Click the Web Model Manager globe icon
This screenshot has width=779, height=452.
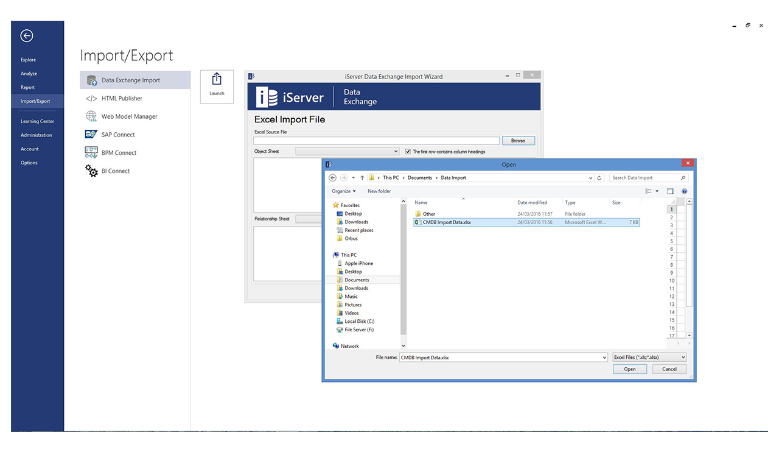pos(91,116)
